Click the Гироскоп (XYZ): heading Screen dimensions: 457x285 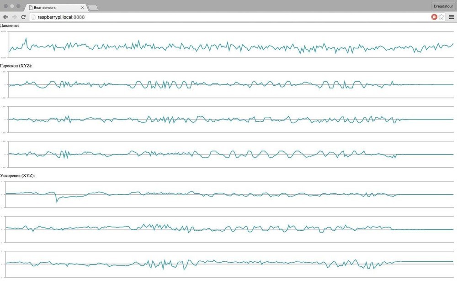click(x=16, y=66)
